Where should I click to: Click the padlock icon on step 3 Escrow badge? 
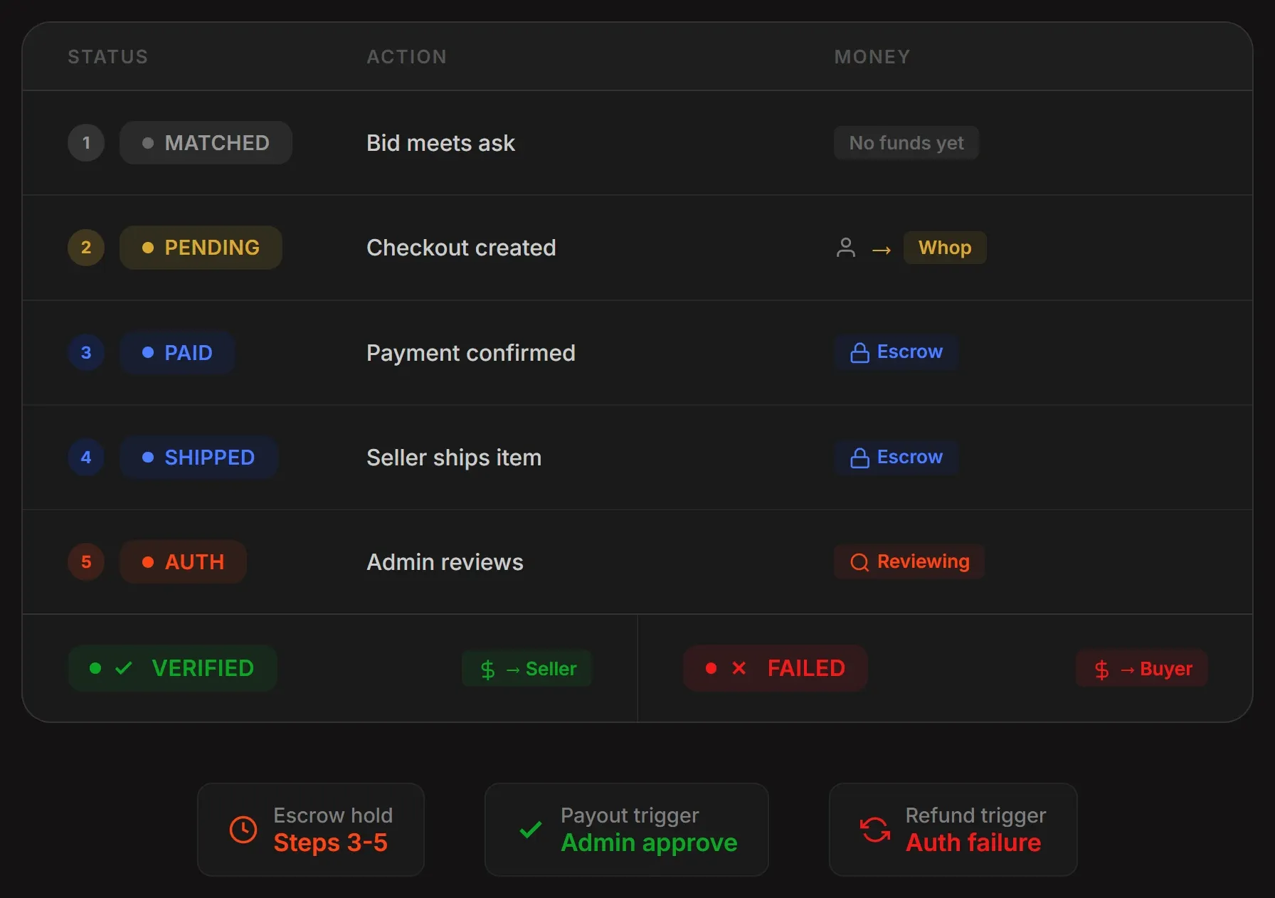(859, 352)
